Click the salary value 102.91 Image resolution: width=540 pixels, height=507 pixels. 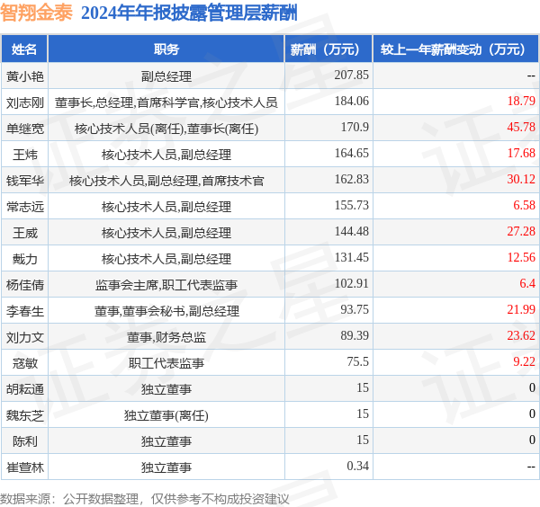(351, 284)
